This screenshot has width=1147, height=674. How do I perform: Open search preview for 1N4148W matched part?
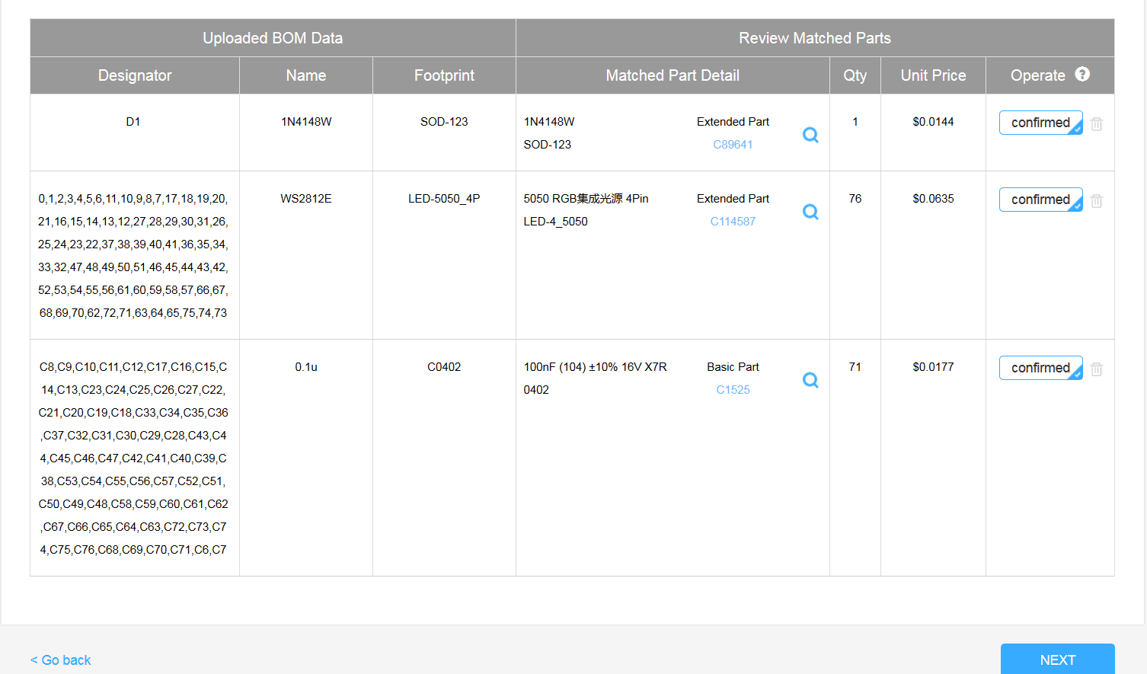click(x=810, y=134)
